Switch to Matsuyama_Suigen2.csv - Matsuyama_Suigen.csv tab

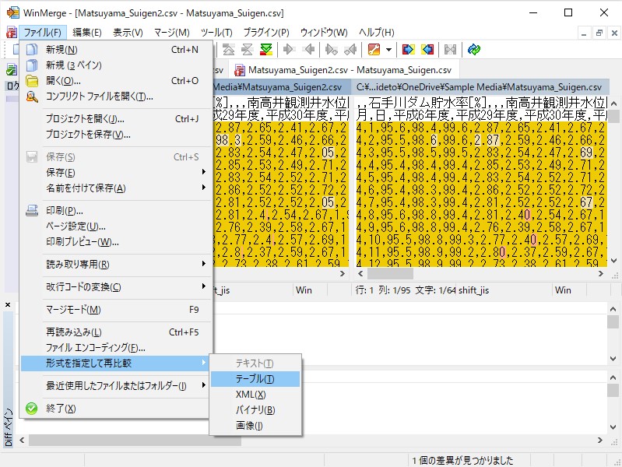344,70
